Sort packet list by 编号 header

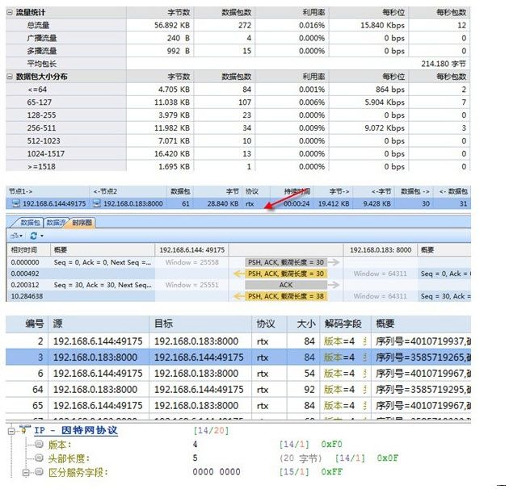(27, 324)
